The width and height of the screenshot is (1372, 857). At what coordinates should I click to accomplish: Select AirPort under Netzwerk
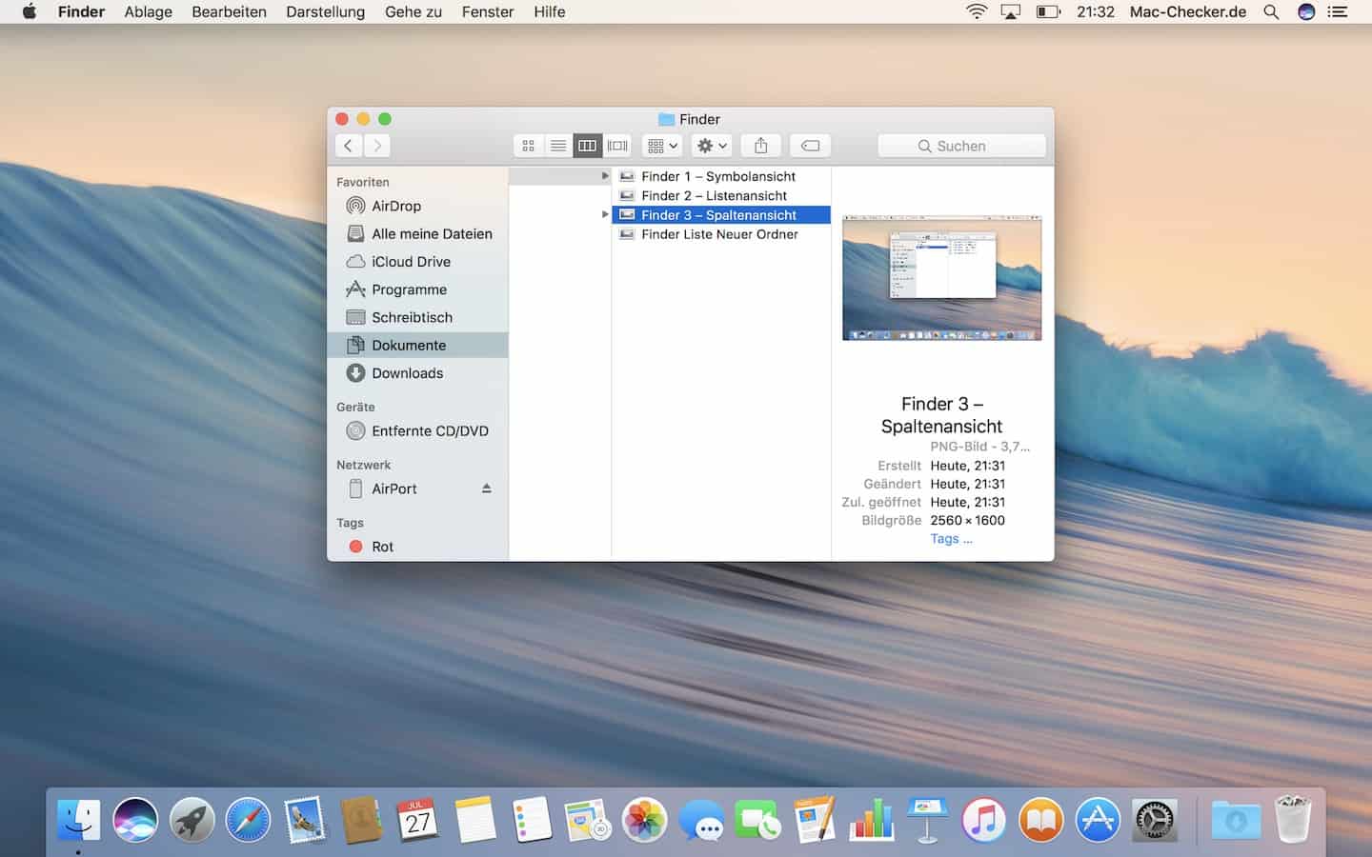pyautogui.click(x=417, y=488)
